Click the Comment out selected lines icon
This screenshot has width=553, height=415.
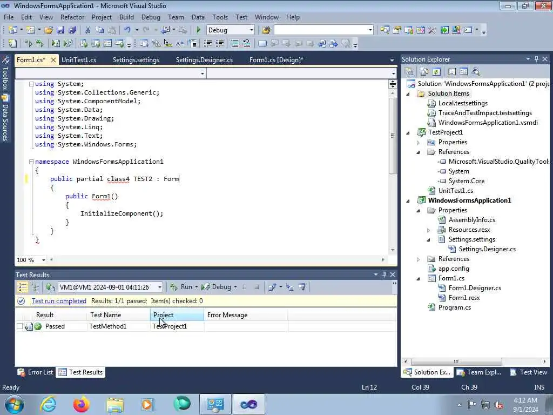(234, 43)
